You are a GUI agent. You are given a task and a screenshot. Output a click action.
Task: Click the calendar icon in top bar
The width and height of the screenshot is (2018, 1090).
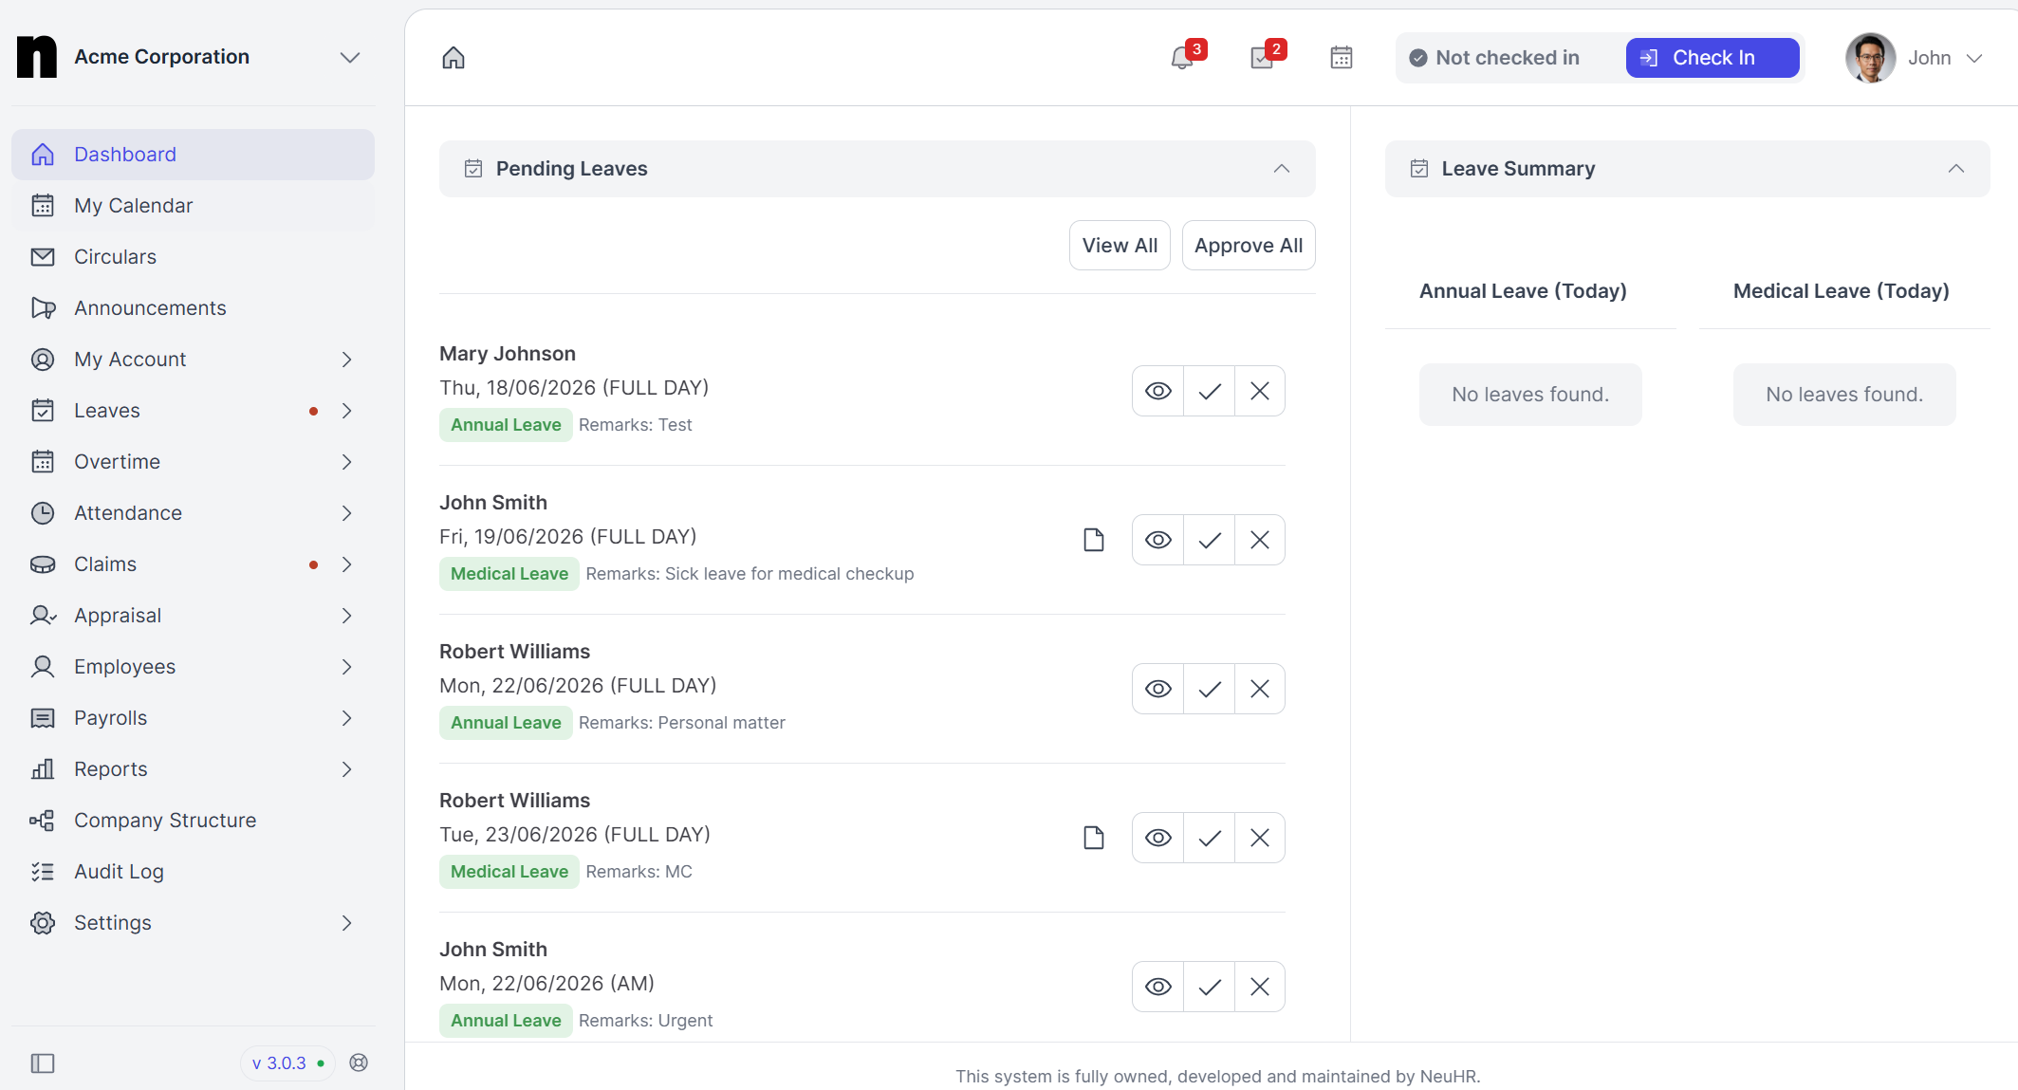tap(1342, 58)
